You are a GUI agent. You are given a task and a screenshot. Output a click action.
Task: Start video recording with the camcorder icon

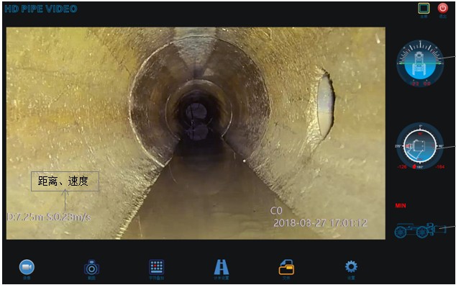pyautogui.click(x=27, y=267)
